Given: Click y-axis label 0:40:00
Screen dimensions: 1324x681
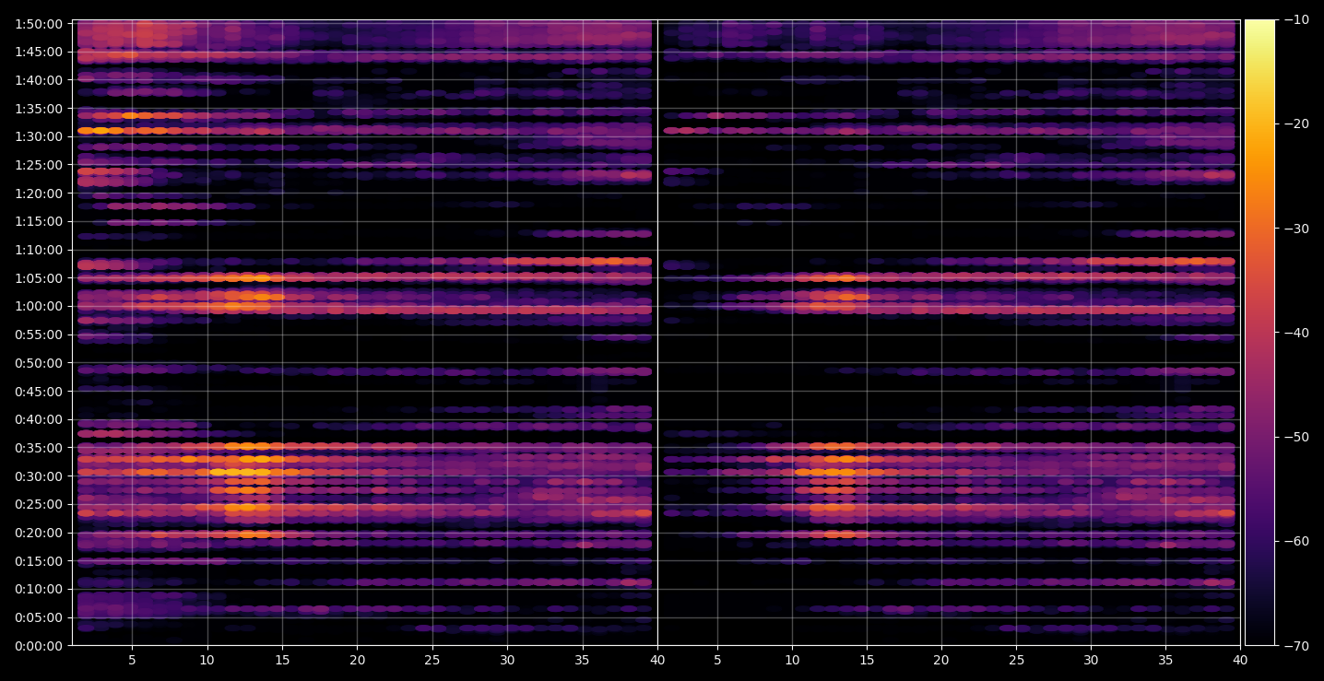Looking at the screenshot, I should pos(39,419).
